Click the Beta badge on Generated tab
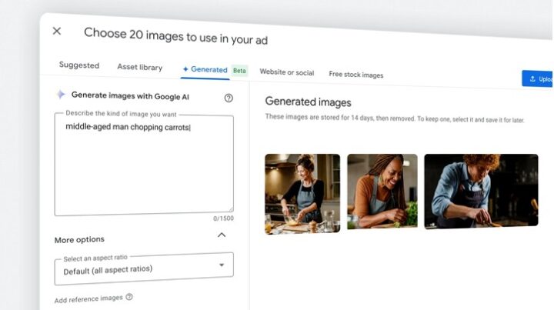The image size is (554, 310). click(x=239, y=71)
